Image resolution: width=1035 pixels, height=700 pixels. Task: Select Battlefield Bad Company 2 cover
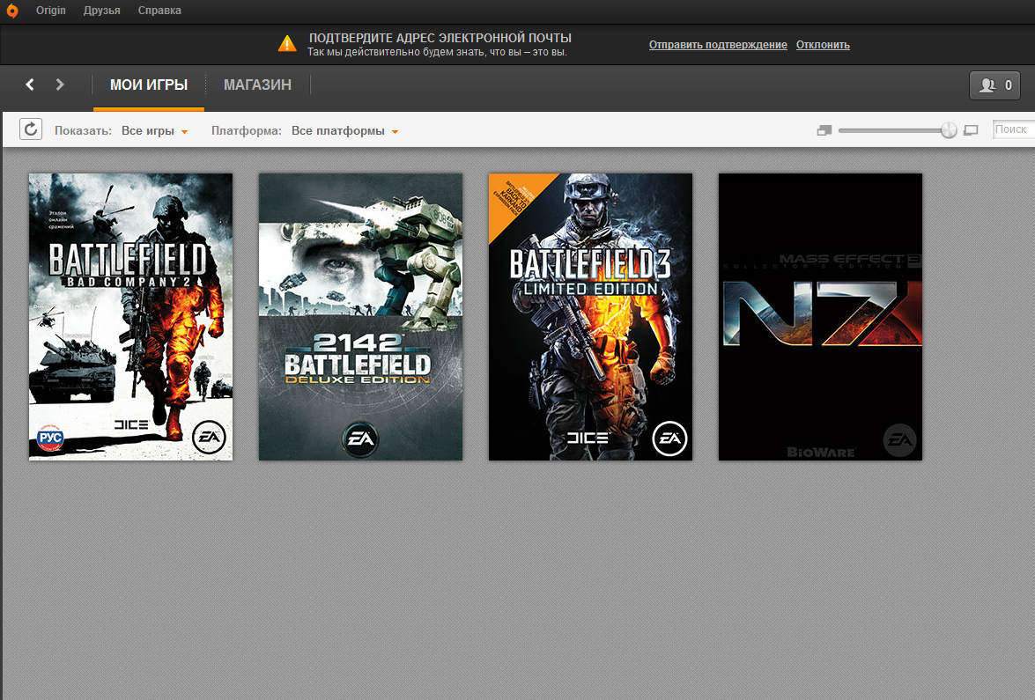tap(130, 317)
